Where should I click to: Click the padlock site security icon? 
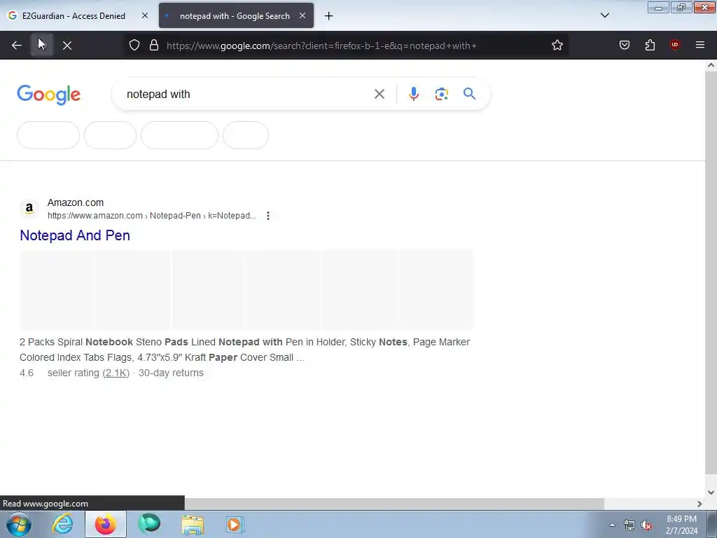(154, 46)
